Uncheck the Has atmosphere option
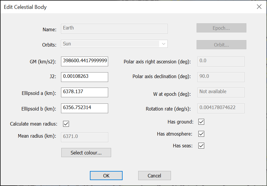The image size is (267, 186). coord(201,134)
